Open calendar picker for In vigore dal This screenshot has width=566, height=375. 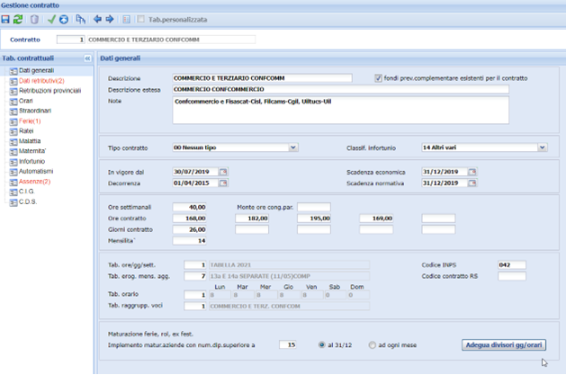223,172
